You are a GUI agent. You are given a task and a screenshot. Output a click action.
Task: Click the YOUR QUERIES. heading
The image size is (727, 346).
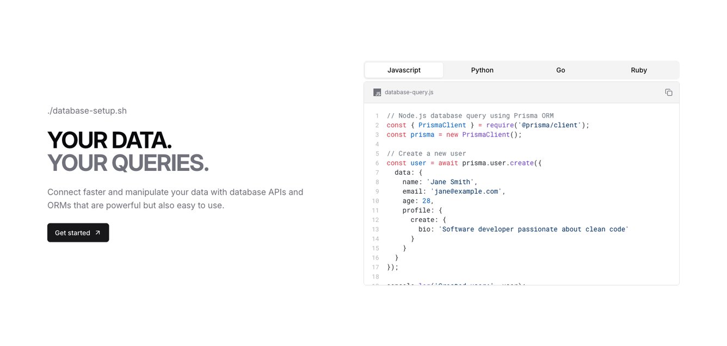click(128, 163)
